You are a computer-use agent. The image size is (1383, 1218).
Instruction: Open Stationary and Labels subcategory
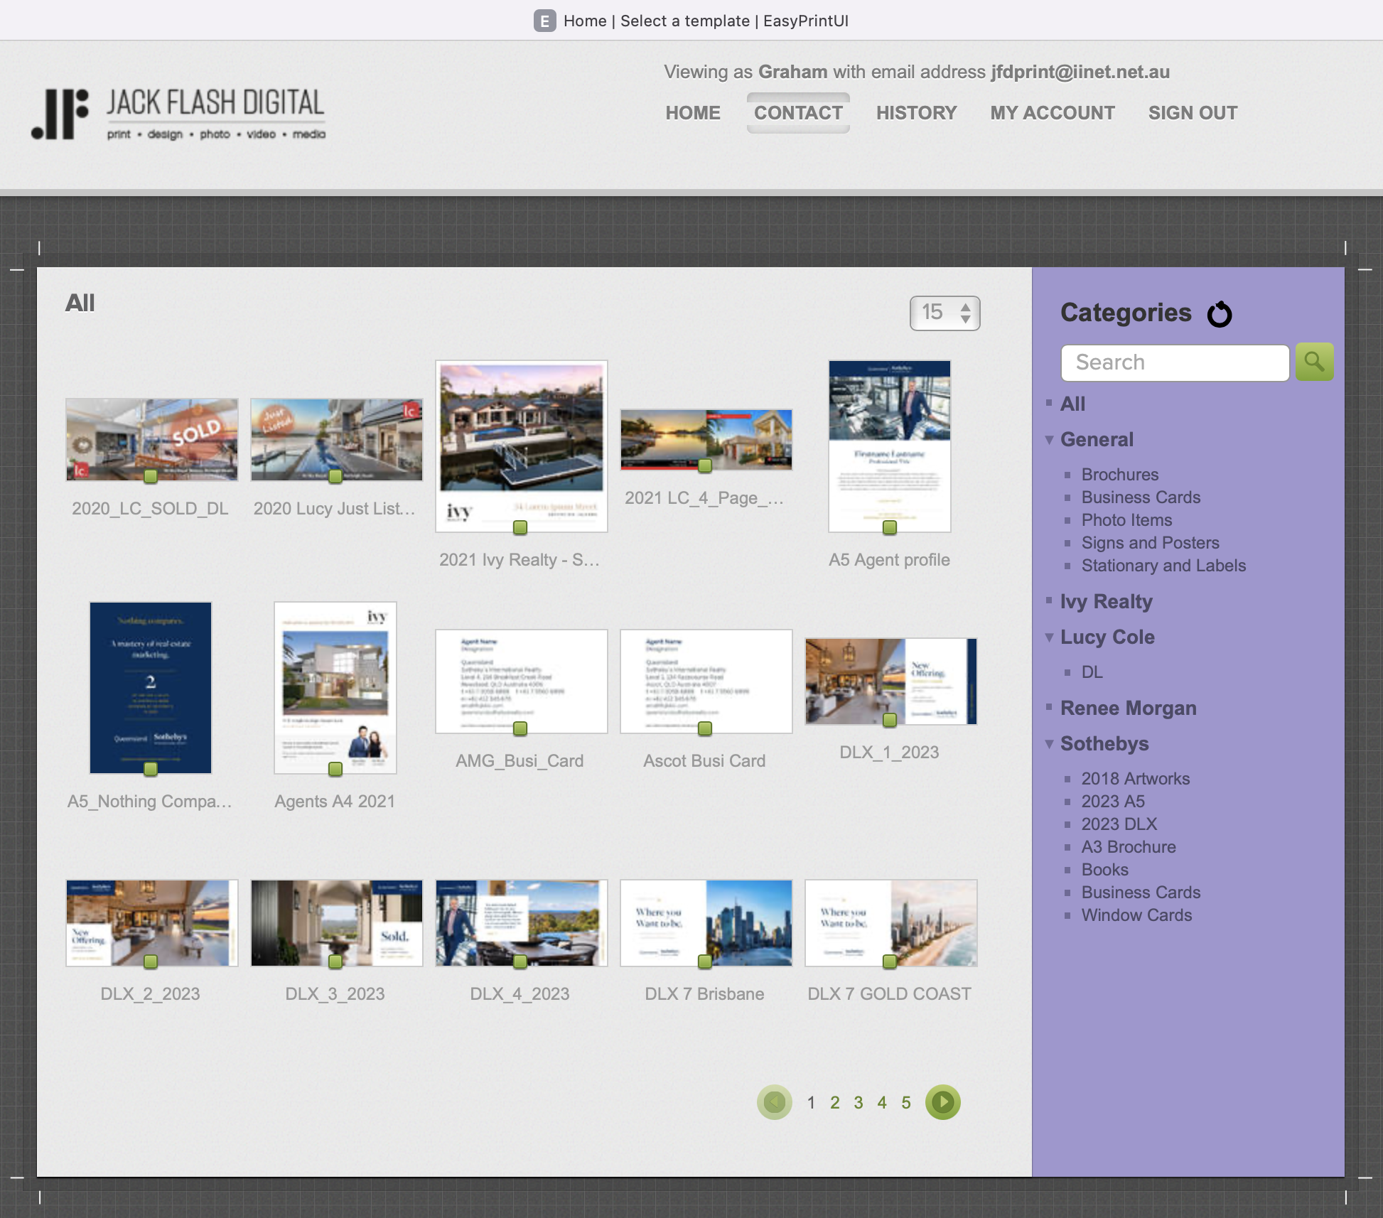[1163, 566]
